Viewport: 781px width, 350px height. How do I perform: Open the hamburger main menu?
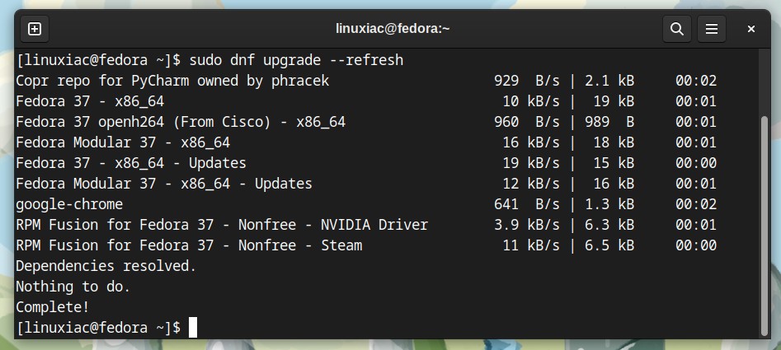click(x=712, y=29)
